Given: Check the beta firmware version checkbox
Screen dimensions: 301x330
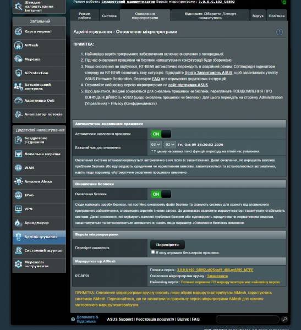Looking at the screenshot, I should (x=153, y=252).
